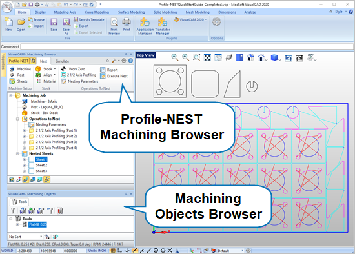Open the Application Manager
This screenshot has height=254, width=355.
tap(145, 26)
